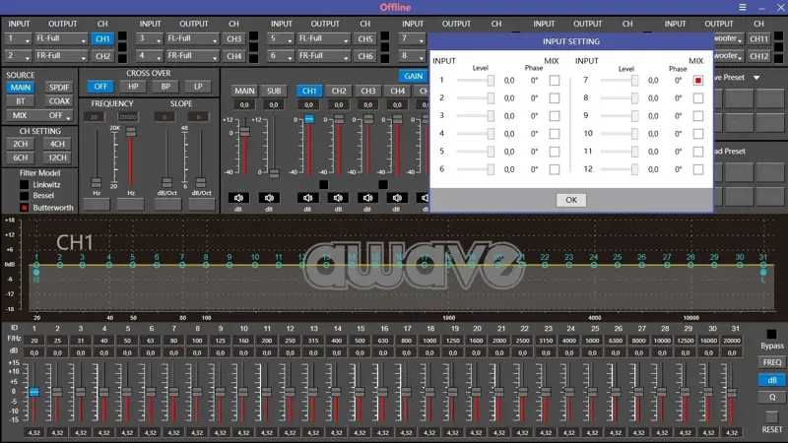Open the hamburger menu in title bar
This screenshot has width=788, height=443.
point(743,7)
